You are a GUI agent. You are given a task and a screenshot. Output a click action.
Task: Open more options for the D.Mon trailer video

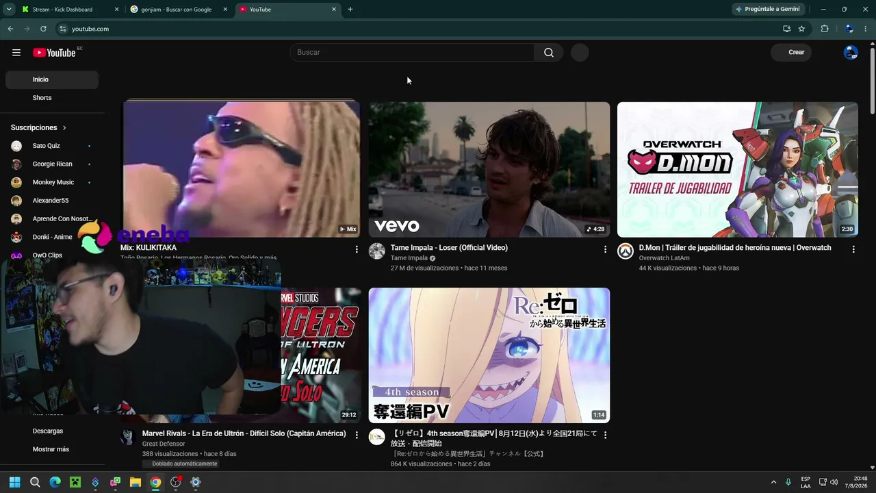[x=853, y=249]
